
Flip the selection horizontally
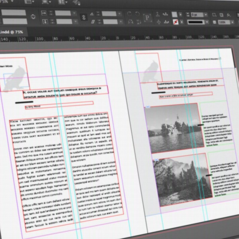131,22
